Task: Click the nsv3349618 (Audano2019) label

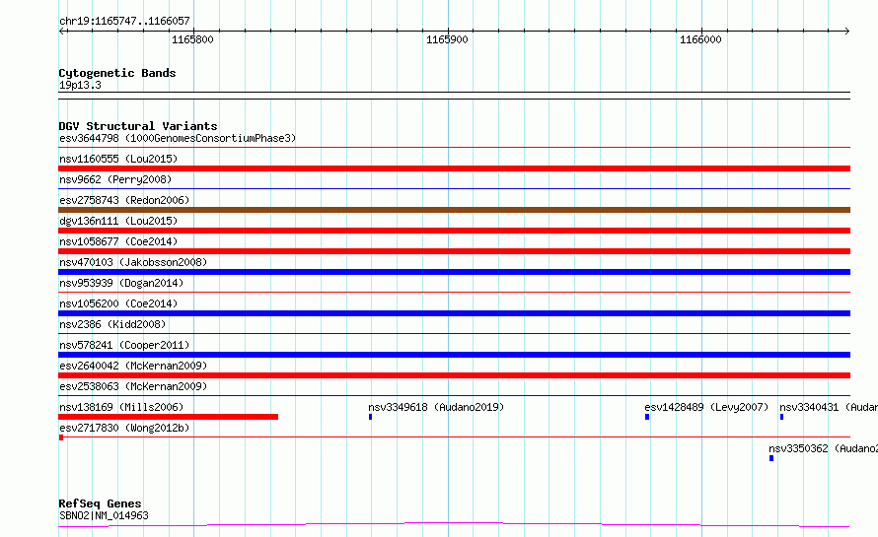Action: (436, 407)
